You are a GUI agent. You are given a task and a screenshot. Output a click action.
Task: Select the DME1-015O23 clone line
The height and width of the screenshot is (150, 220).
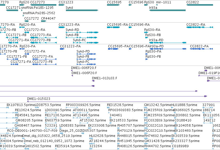(x=124, y=101)
